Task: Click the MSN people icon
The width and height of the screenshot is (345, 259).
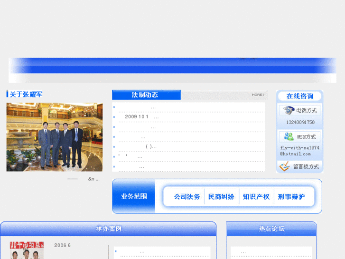Action: (x=289, y=137)
